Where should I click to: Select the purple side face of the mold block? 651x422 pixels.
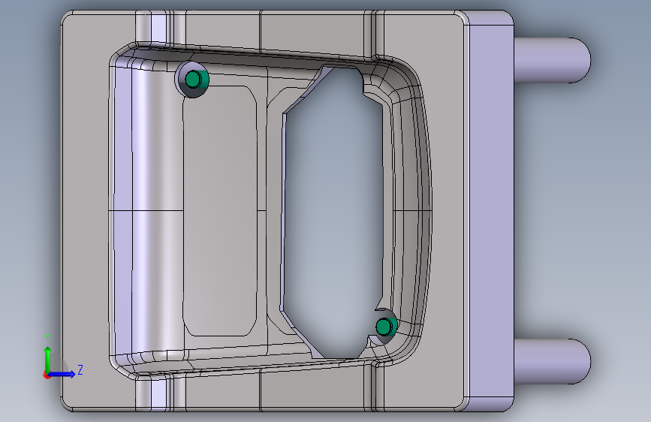pos(491,212)
